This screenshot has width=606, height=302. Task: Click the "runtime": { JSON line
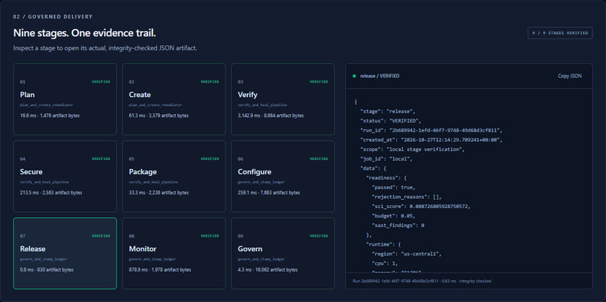click(383, 244)
